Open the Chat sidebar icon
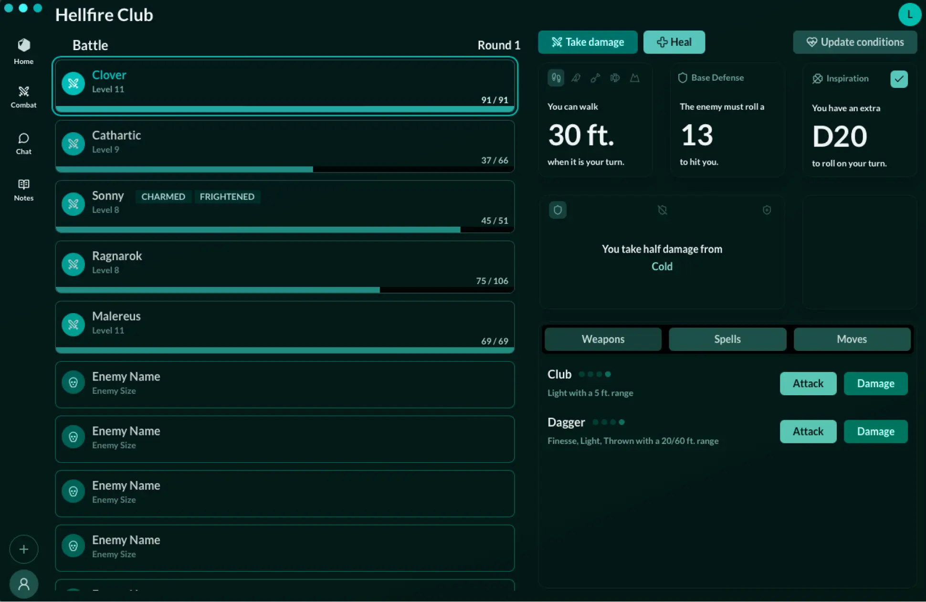The image size is (926, 602). click(x=23, y=143)
